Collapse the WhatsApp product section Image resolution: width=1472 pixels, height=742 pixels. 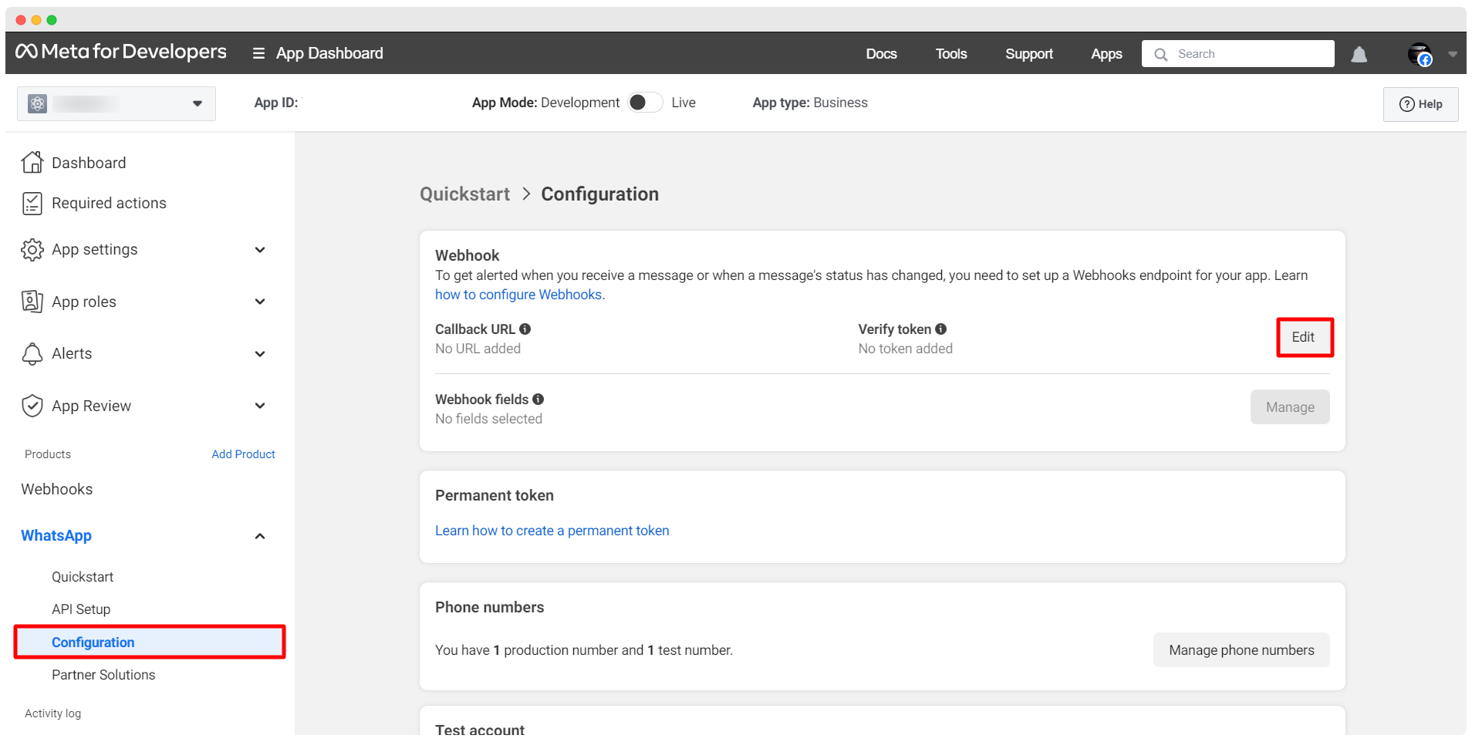[260, 536]
